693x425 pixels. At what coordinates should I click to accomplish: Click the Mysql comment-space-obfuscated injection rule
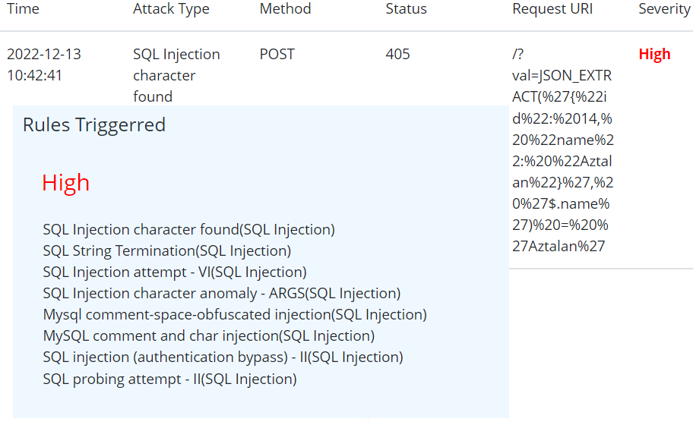point(235,314)
